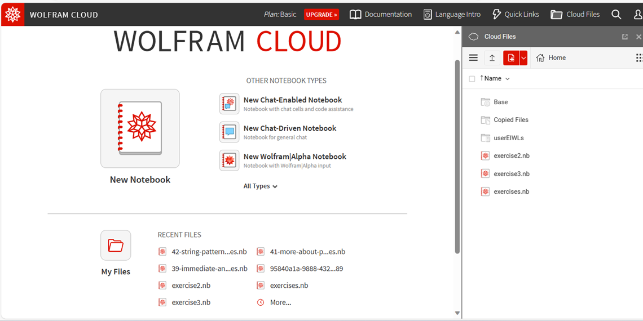Open the Quick Links lightning icon
Screen dimensions: 643x321
[x=496, y=14]
